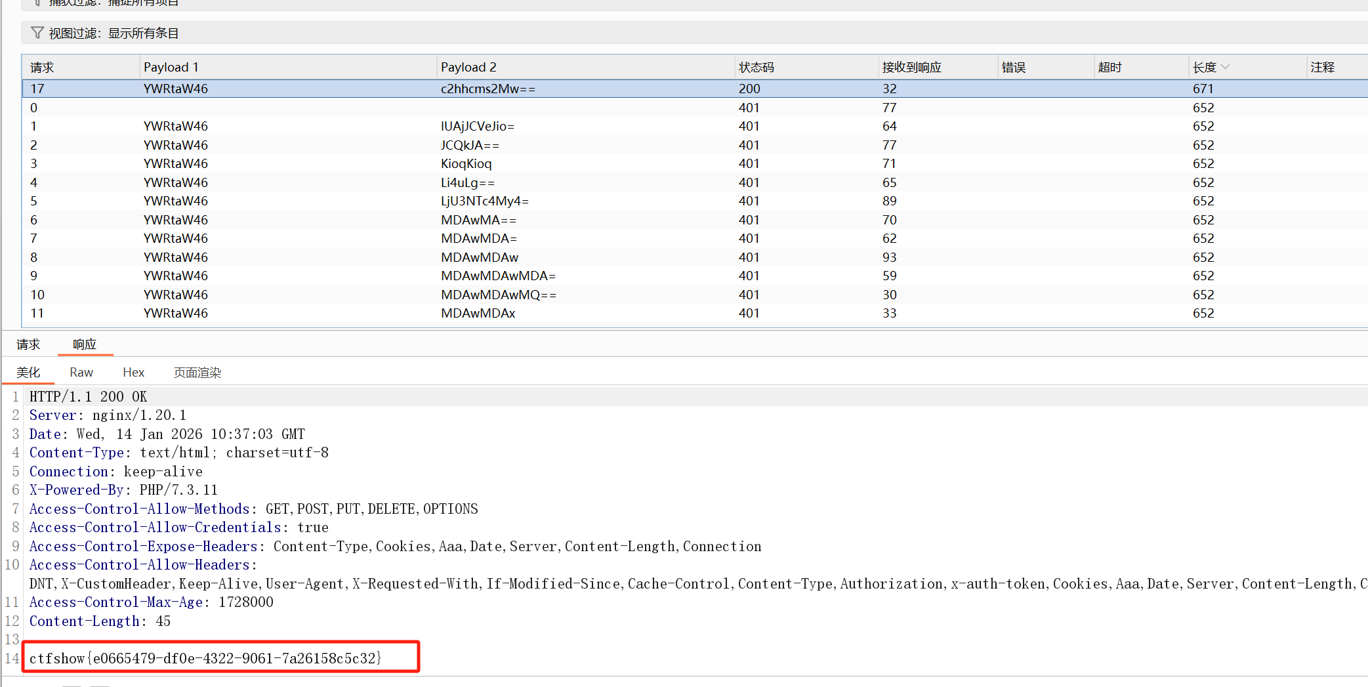Click the view filter funnel icon

click(37, 33)
